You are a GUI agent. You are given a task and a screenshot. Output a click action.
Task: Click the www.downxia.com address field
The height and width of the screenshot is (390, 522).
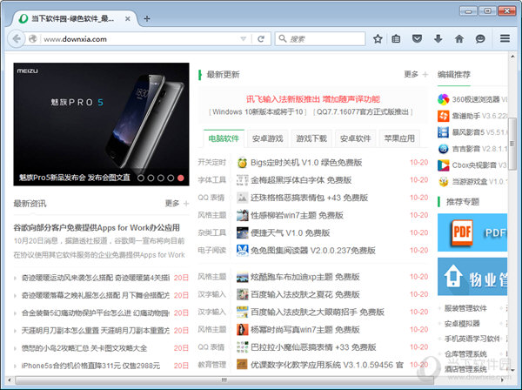click(x=140, y=39)
